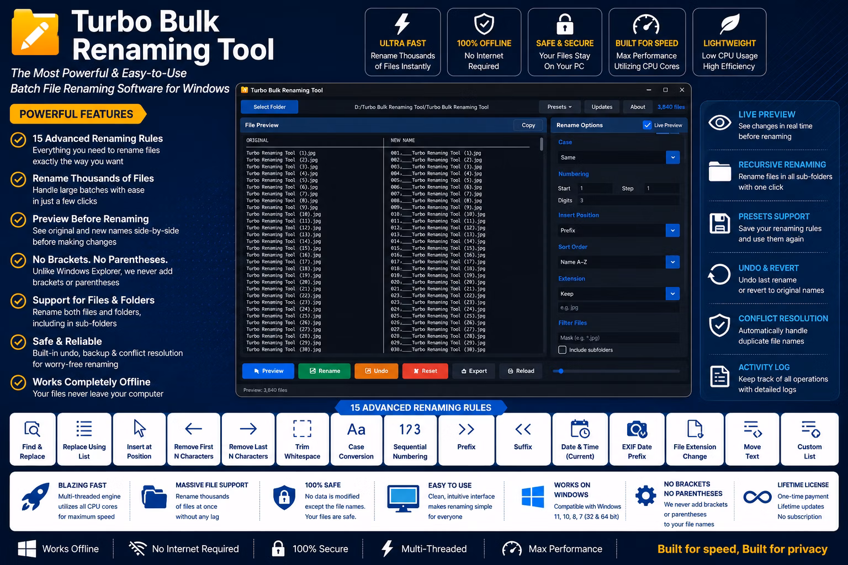Open the Insert Position Prefix dropdown
Image resolution: width=848 pixels, height=565 pixels.
[618, 230]
